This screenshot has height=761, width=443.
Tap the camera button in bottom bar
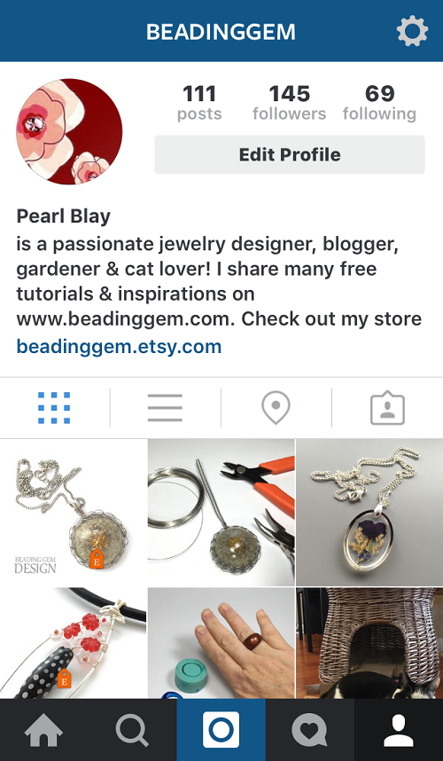(221, 729)
